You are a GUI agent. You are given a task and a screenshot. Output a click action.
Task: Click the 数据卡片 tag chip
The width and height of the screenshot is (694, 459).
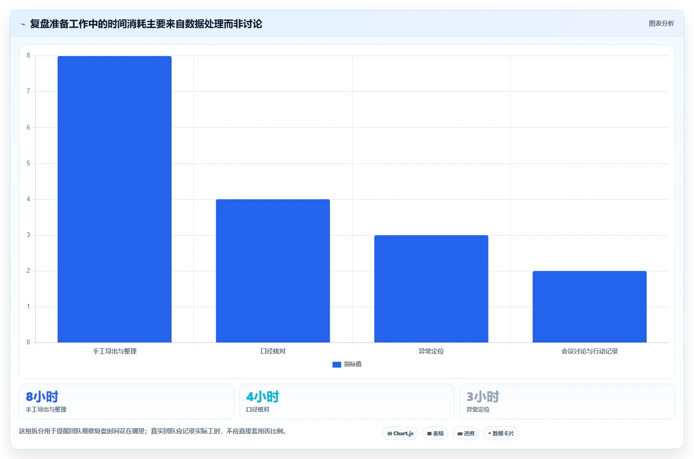(x=501, y=433)
